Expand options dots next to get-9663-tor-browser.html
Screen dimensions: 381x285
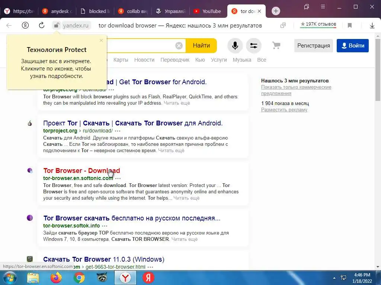(x=150, y=267)
